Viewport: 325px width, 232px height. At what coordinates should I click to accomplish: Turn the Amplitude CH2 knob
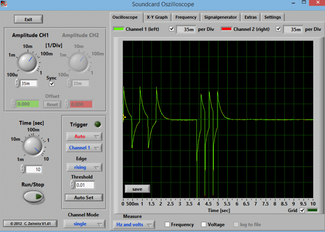79,62
